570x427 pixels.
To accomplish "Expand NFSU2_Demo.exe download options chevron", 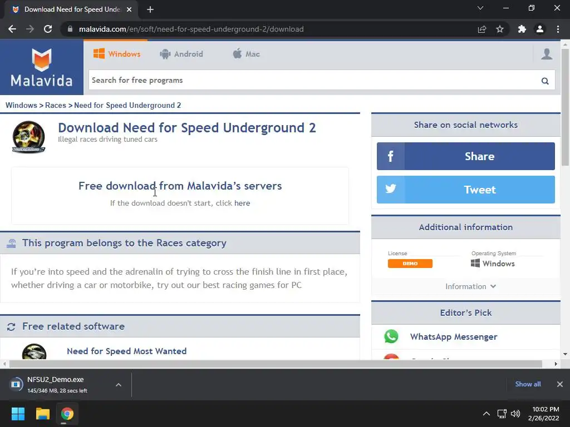I will pos(119,385).
